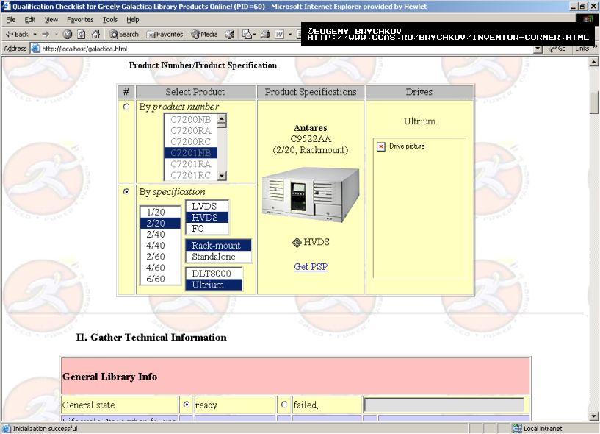
Task: Select Ultrium drive option in list
Action: [x=214, y=285]
